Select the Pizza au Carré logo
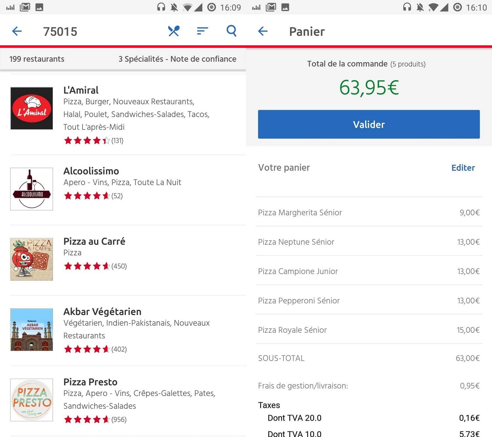 pos(31,259)
